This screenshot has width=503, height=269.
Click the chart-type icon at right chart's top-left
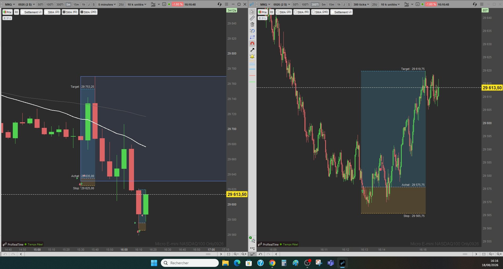click(252, 4)
